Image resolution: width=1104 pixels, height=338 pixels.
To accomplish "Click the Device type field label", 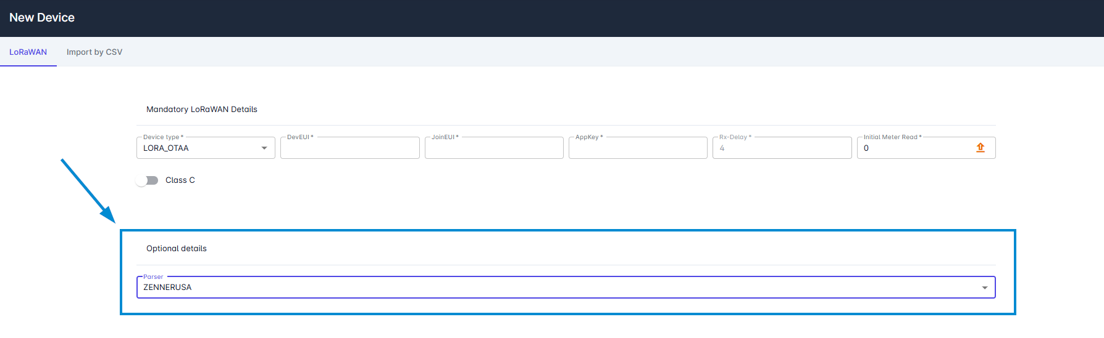I will click(x=162, y=137).
